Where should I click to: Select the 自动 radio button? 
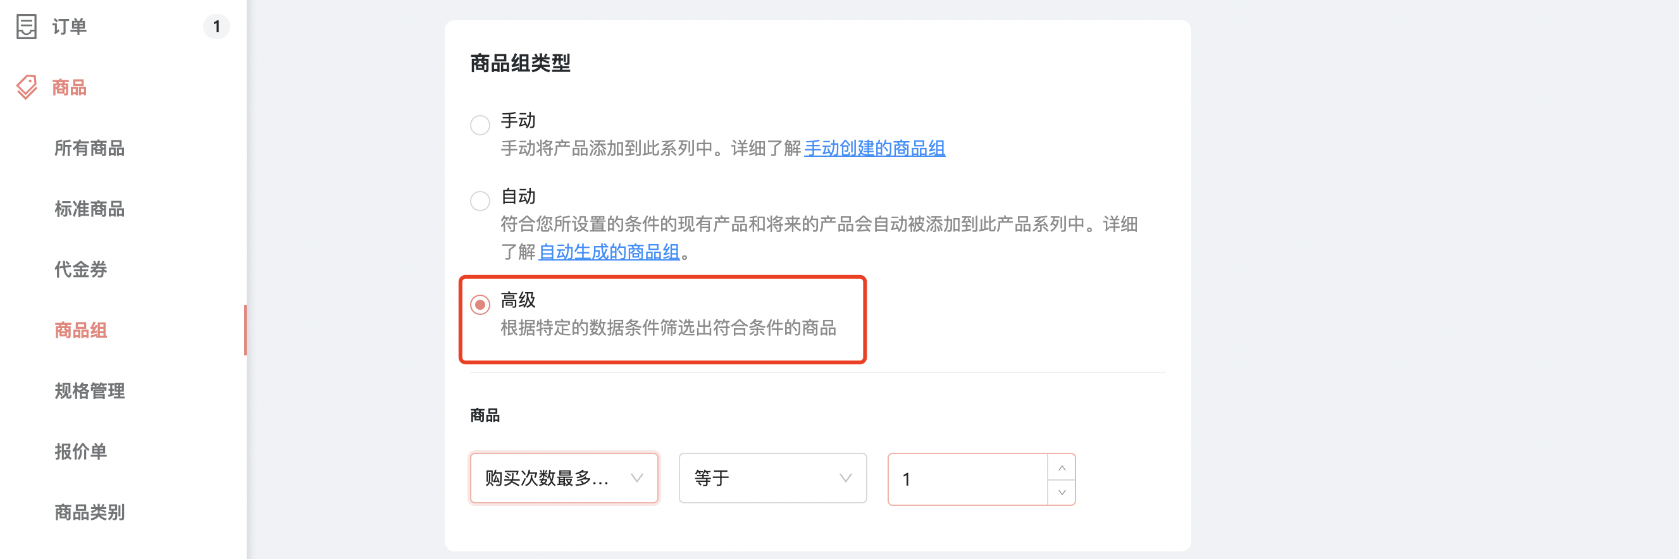tap(480, 200)
